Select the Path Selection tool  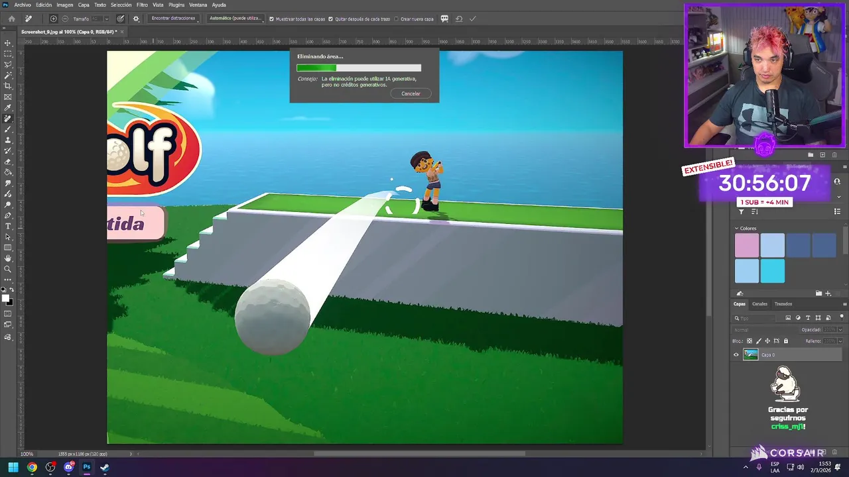point(8,237)
